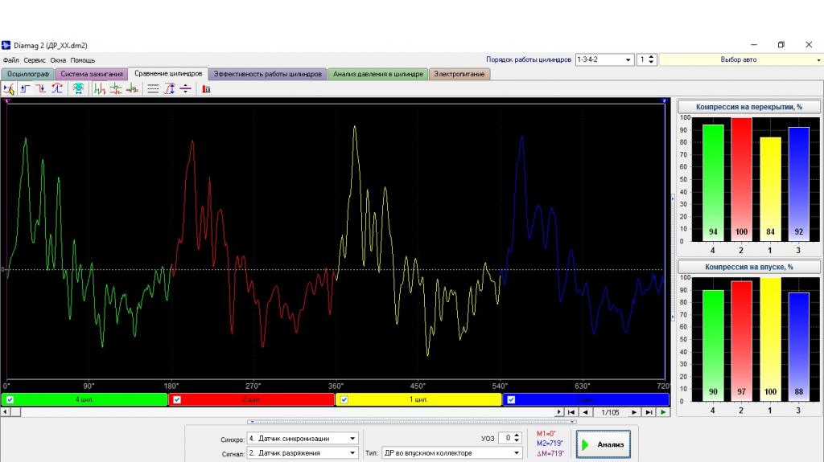Click the 100 value on the red overlap bar
Screen dimensions: 824x462
pos(741,231)
